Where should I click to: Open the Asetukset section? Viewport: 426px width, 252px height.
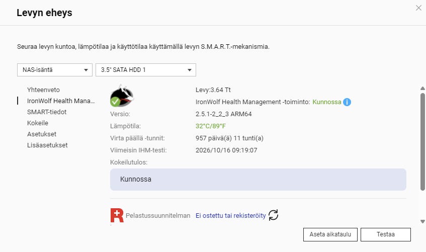[x=42, y=134]
